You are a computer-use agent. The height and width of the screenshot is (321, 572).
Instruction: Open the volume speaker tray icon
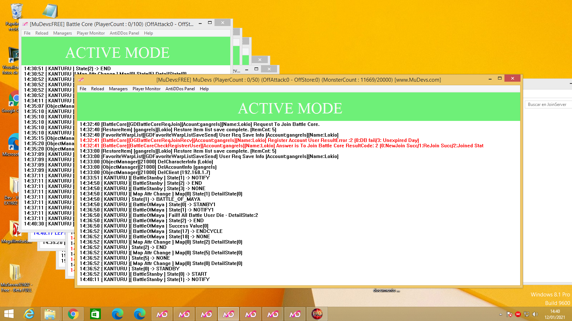(x=535, y=314)
